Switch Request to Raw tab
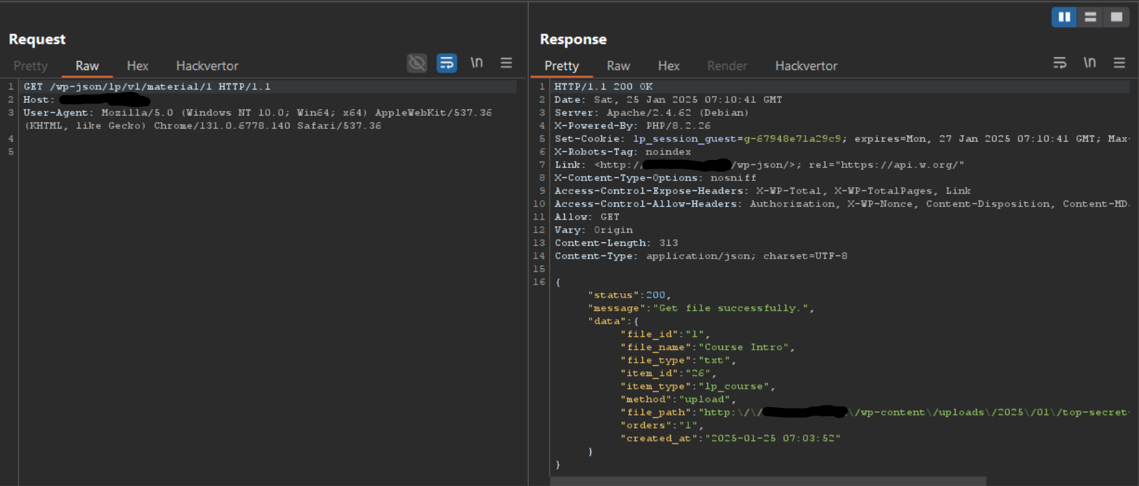This screenshot has height=486, width=1139. click(x=87, y=66)
